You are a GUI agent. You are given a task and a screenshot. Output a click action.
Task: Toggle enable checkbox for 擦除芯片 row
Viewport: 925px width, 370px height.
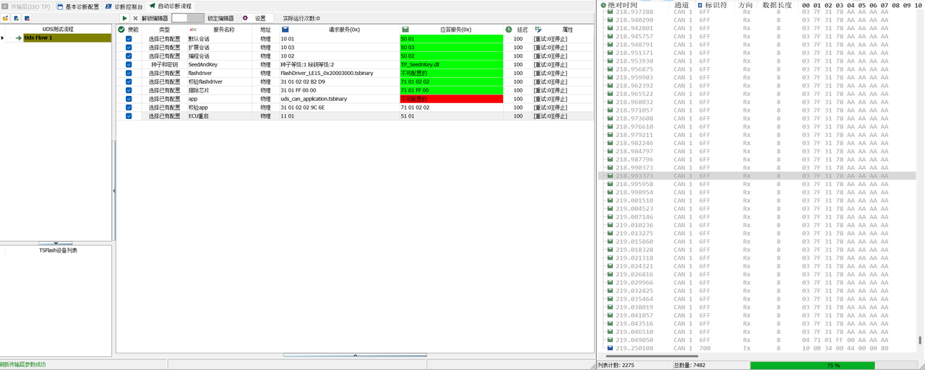[129, 90]
